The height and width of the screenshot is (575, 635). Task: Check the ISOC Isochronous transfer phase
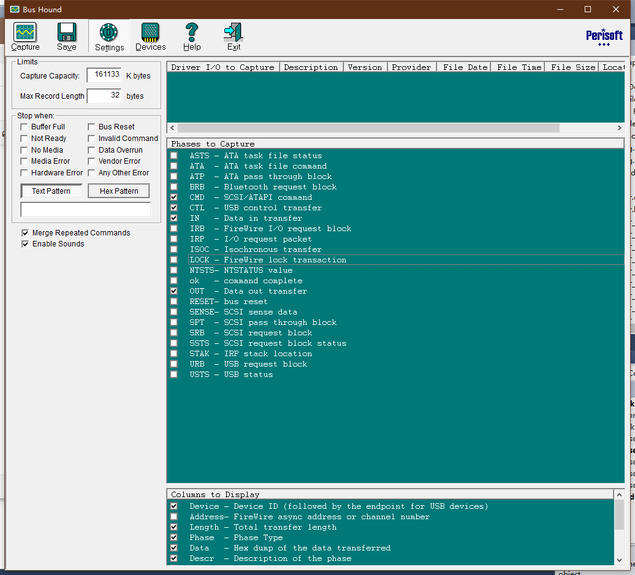(174, 249)
